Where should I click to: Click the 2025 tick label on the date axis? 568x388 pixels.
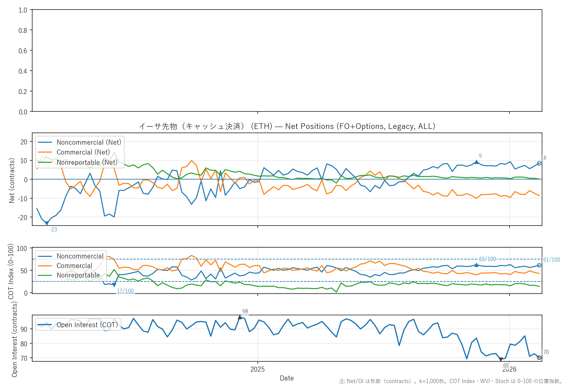coord(257,369)
